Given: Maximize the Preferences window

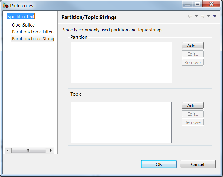Looking at the screenshot, I should (x=197, y=4).
